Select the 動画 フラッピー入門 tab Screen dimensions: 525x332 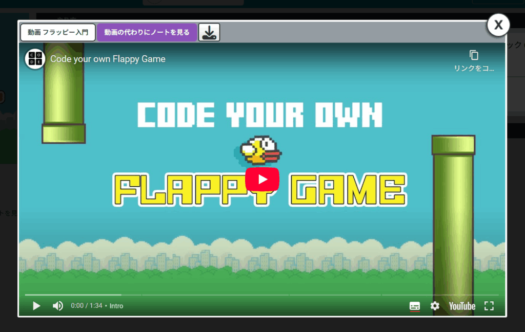[x=58, y=32]
